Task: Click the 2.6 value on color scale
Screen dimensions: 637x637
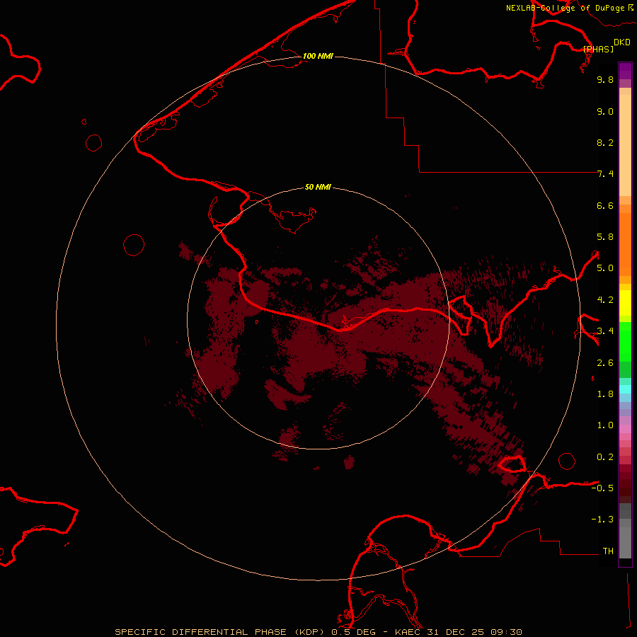Action: tap(605, 363)
